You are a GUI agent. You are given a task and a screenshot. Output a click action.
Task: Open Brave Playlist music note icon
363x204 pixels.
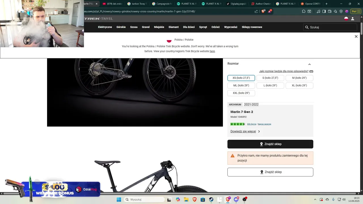318,11
